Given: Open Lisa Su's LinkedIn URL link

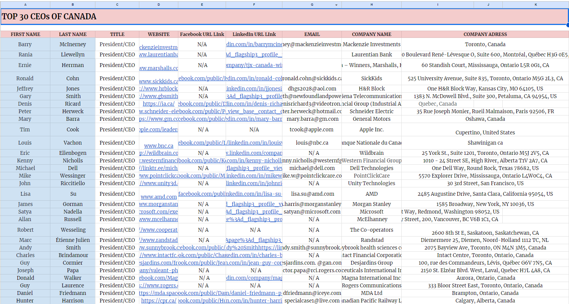Looking at the screenshot, I should click(x=254, y=194).
